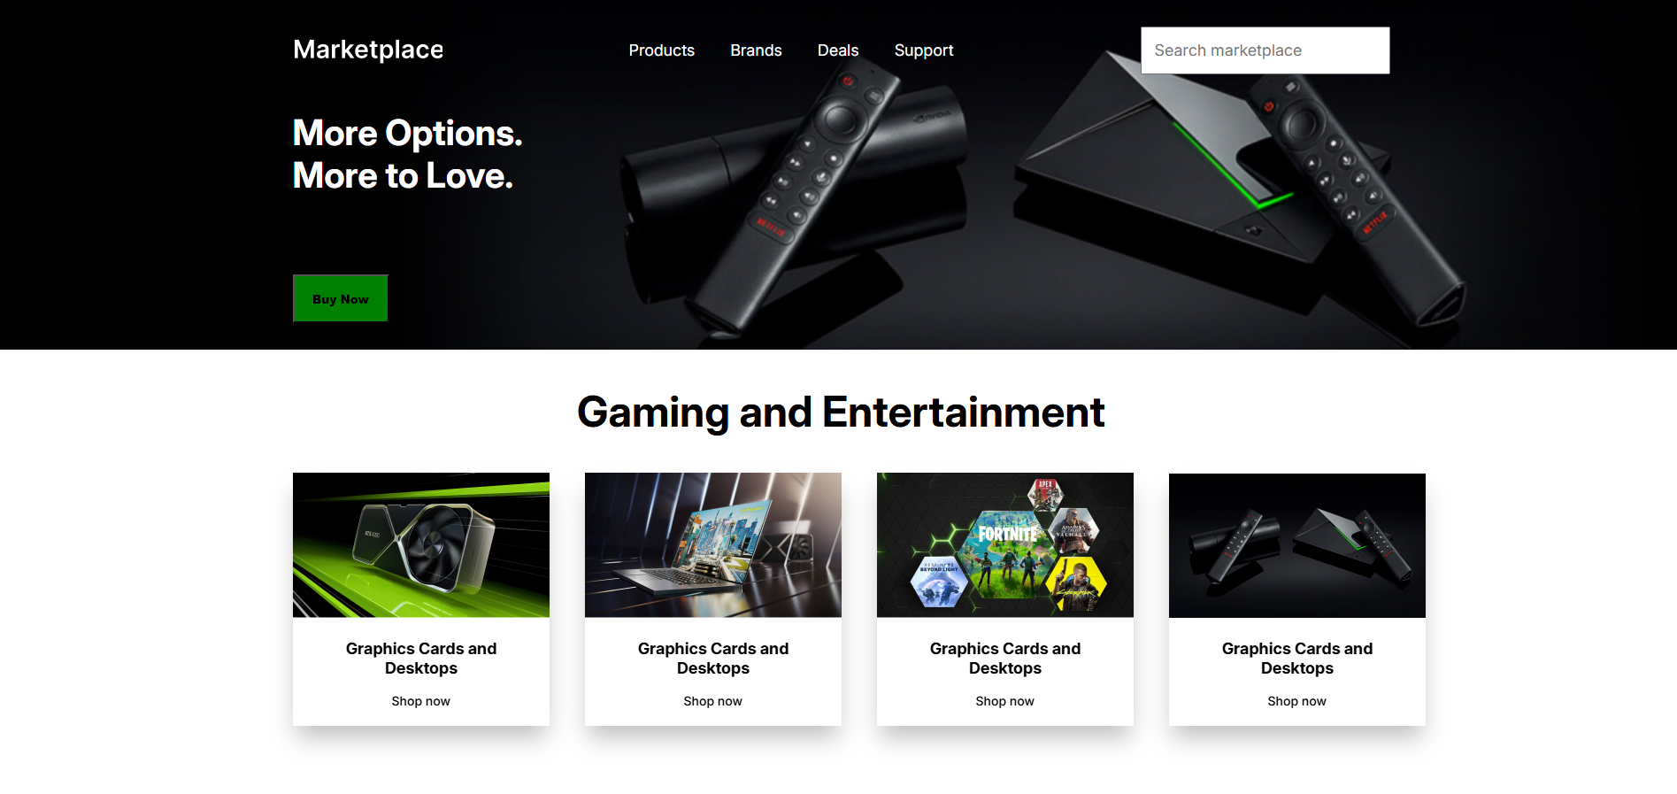Screen dimensions: 1677x794
Task: Click Shop now under graphics card image
Action: click(x=421, y=701)
